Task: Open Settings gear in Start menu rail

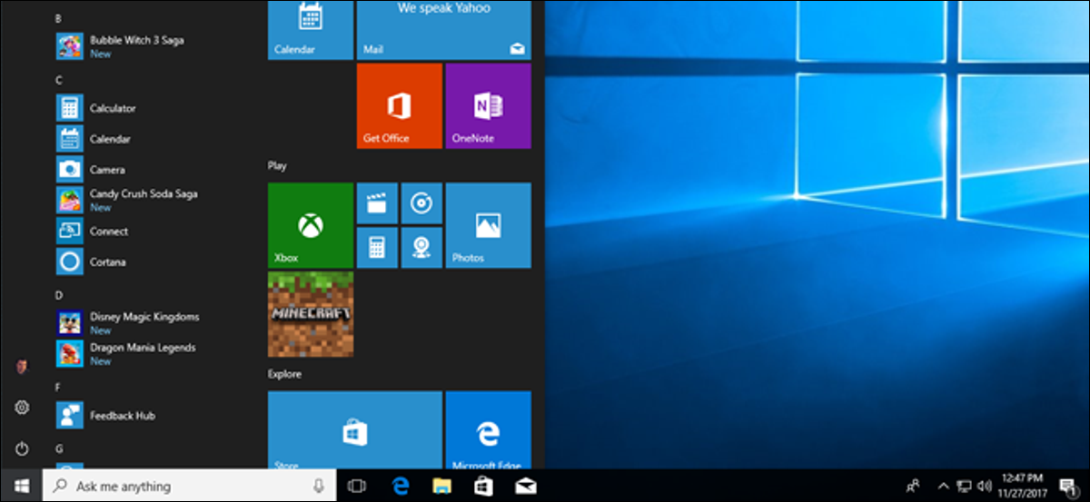Action: 22,408
